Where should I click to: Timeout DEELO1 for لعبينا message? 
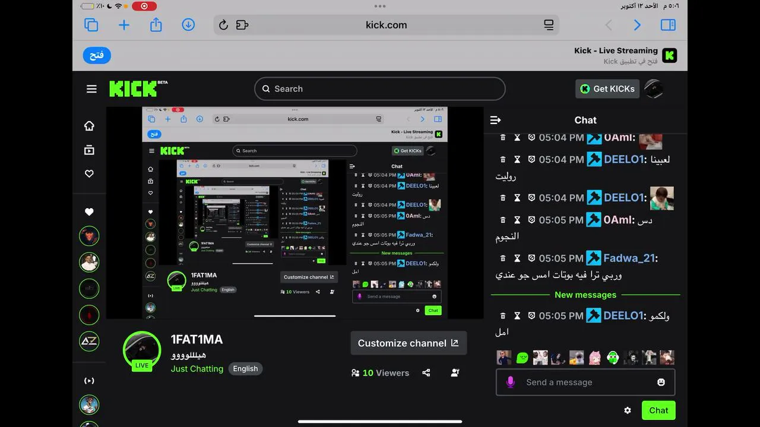point(517,160)
